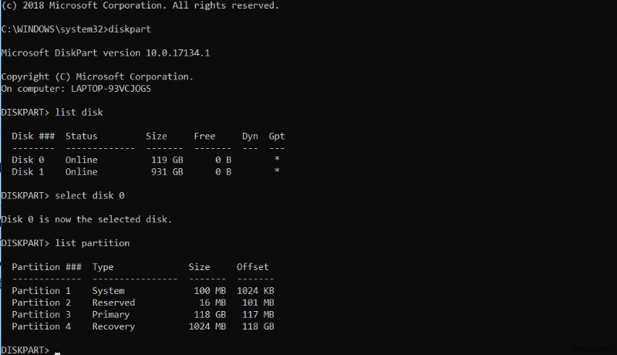
Task: Click the 'Partition 1' row label
Action: tap(41, 291)
